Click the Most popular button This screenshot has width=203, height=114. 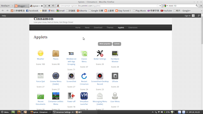[105, 44]
